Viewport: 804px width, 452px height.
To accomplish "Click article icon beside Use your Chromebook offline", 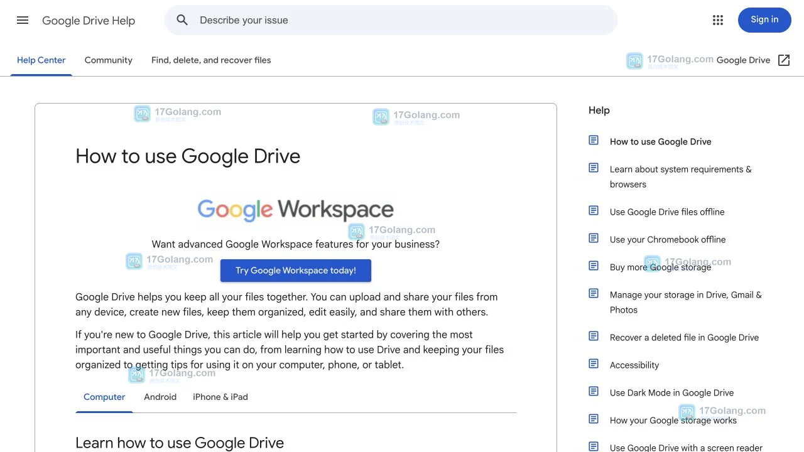I will pyautogui.click(x=594, y=238).
